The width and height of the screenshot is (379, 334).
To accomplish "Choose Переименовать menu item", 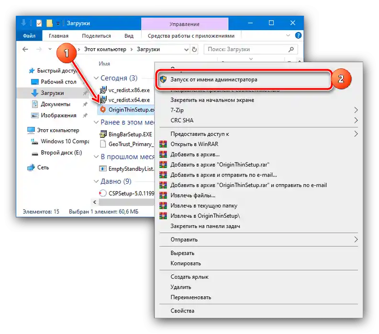I will click(x=258, y=297).
